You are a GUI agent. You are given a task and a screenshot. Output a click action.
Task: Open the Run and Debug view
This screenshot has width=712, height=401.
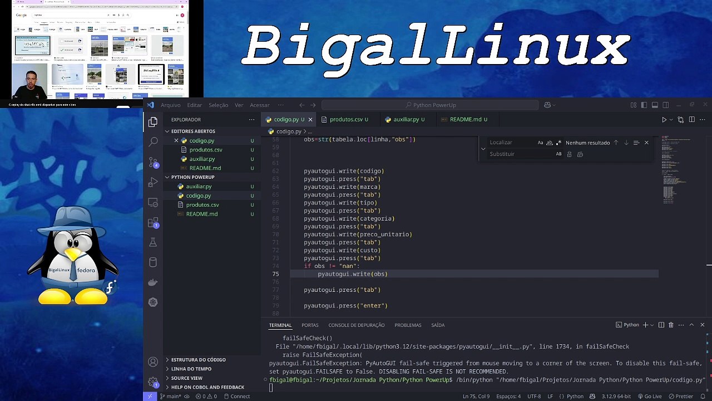[153, 182]
